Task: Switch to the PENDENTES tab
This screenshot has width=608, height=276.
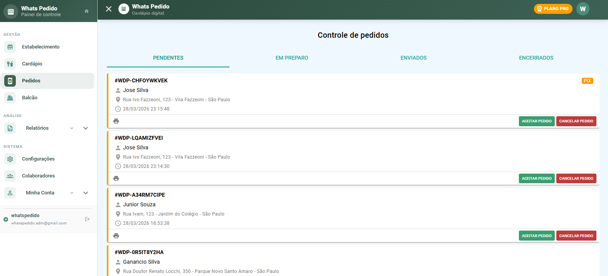Action: point(168,58)
